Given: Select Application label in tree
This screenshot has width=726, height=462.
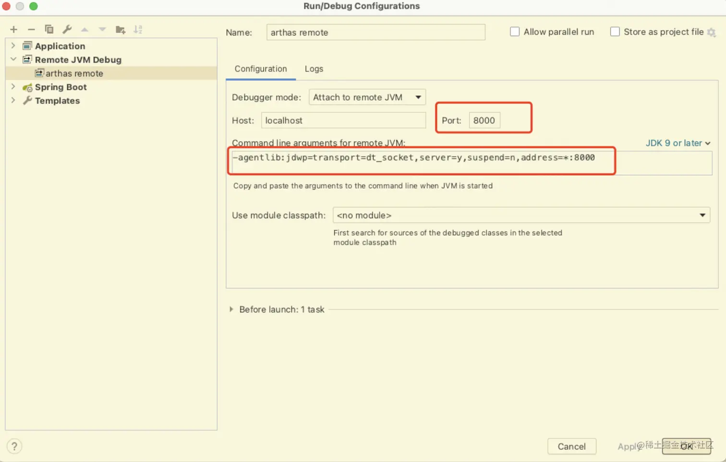Looking at the screenshot, I should (x=60, y=46).
